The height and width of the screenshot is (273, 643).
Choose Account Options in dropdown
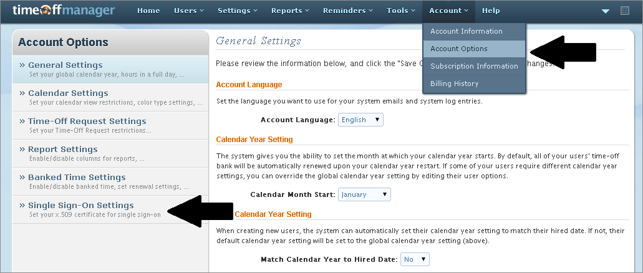click(474, 49)
